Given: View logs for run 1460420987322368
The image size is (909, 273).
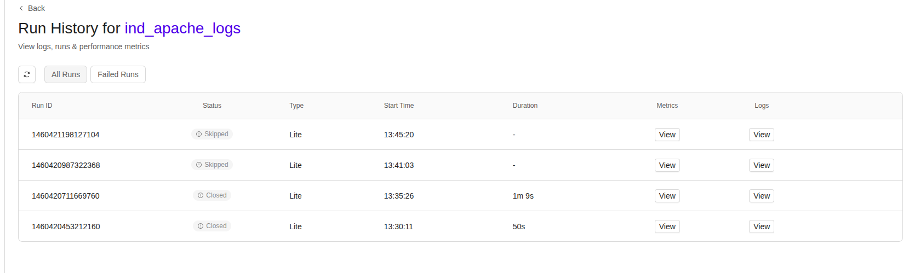Looking at the screenshot, I should (762, 165).
